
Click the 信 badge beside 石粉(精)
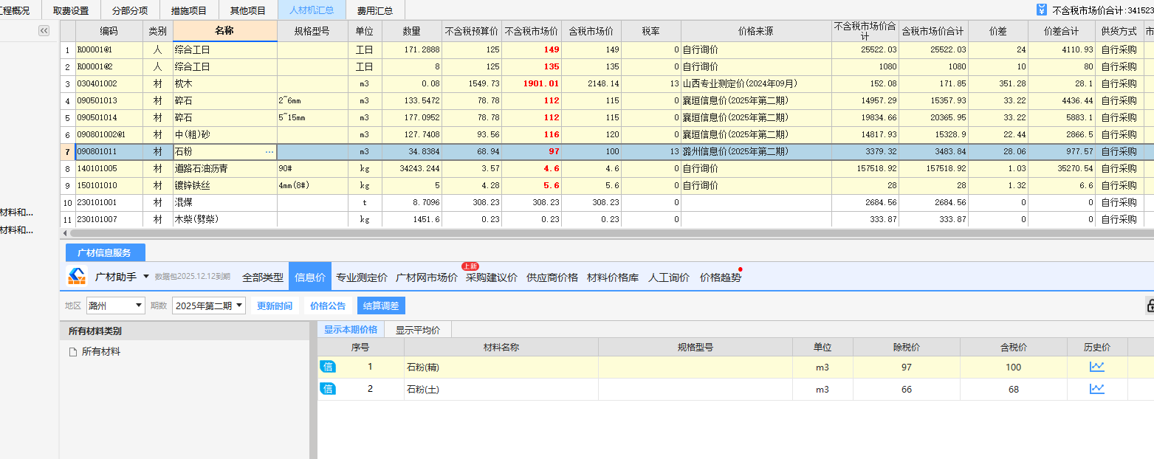pyautogui.click(x=328, y=367)
